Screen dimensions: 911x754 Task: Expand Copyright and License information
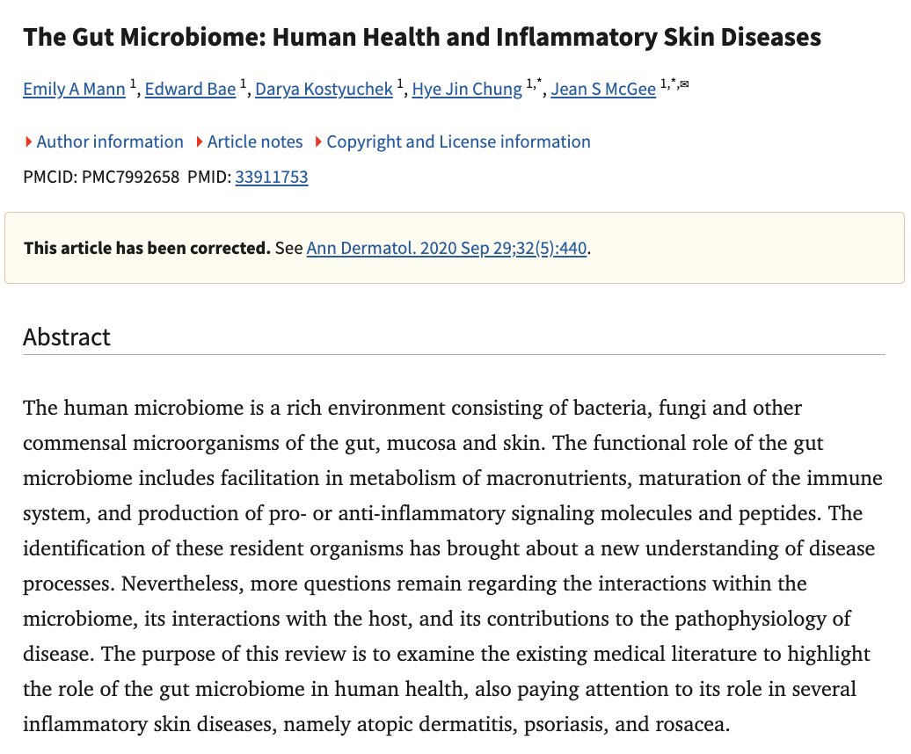pyautogui.click(x=457, y=141)
